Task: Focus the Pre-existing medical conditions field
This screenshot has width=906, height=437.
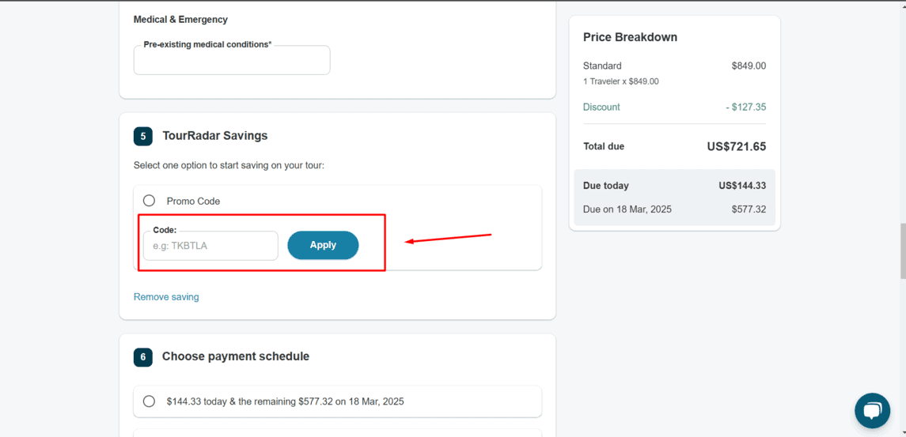Action: point(232,60)
